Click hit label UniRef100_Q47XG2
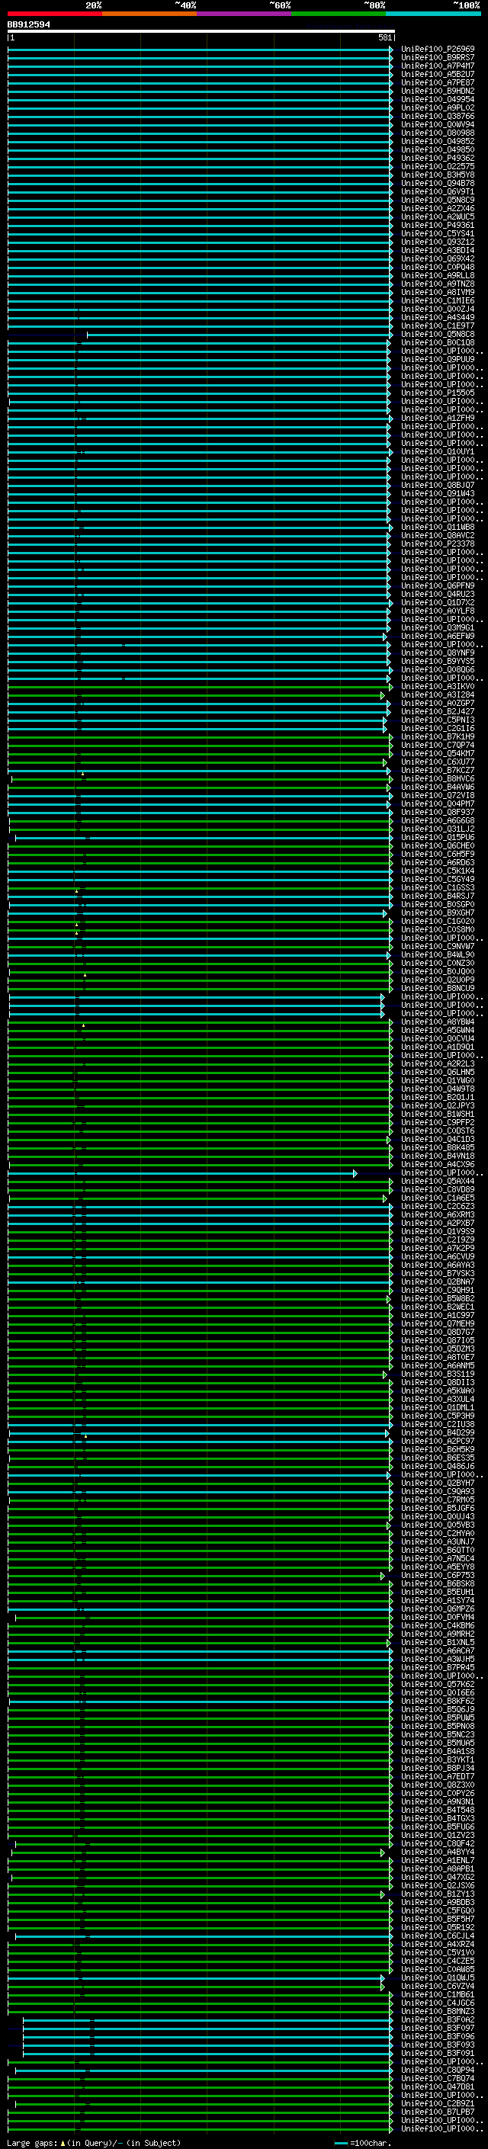This screenshot has width=488, height=2149. (438, 1877)
